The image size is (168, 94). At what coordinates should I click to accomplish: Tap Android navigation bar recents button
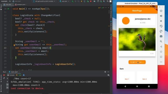(x=149, y=86)
